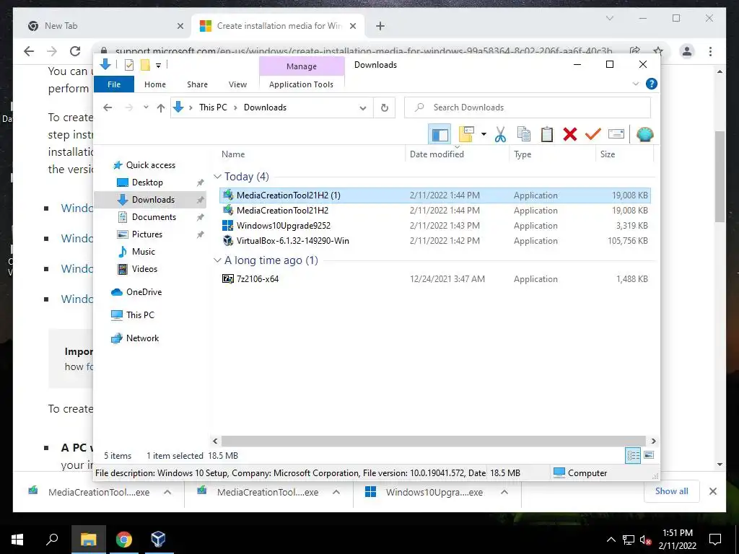The width and height of the screenshot is (739, 554).
Task: Select MediaCreationTool21H2 (1) file
Action: (x=435, y=195)
